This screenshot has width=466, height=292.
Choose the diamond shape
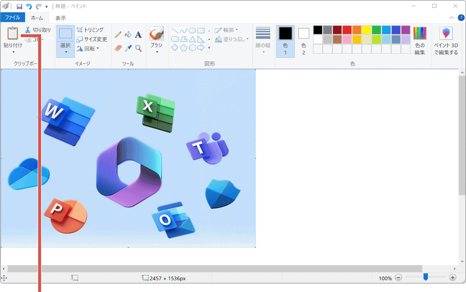point(175,48)
